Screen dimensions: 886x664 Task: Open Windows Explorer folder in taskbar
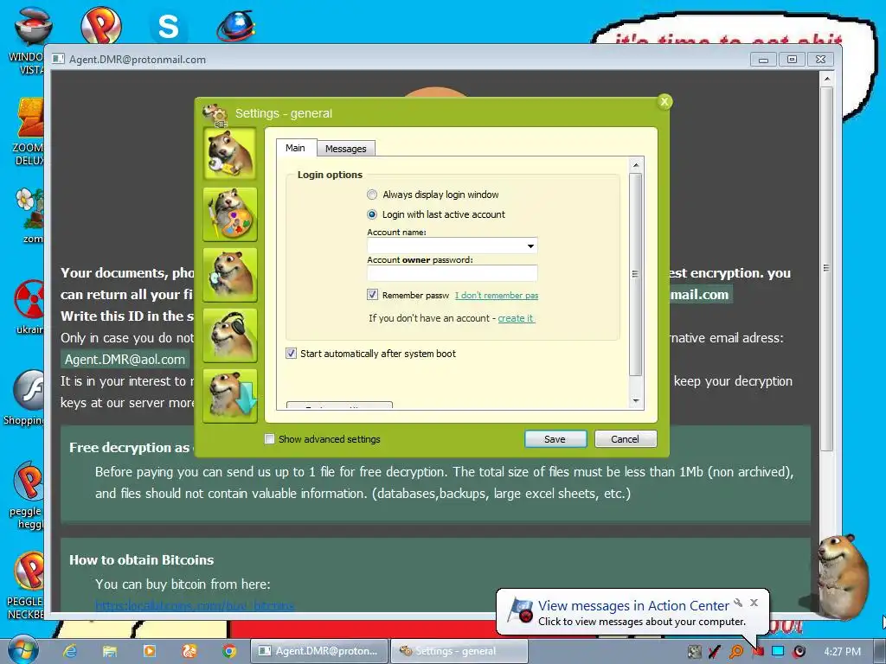pos(110,651)
